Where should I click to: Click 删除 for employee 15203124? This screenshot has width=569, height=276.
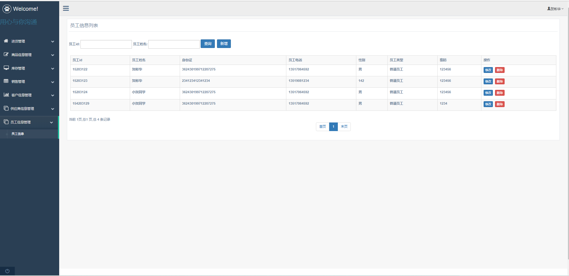(500, 93)
